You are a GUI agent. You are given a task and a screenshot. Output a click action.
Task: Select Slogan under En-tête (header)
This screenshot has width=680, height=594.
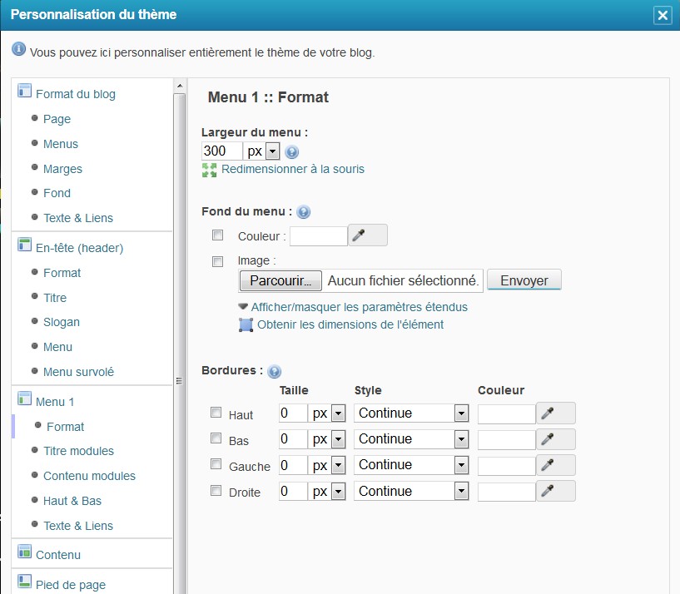click(x=62, y=322)
